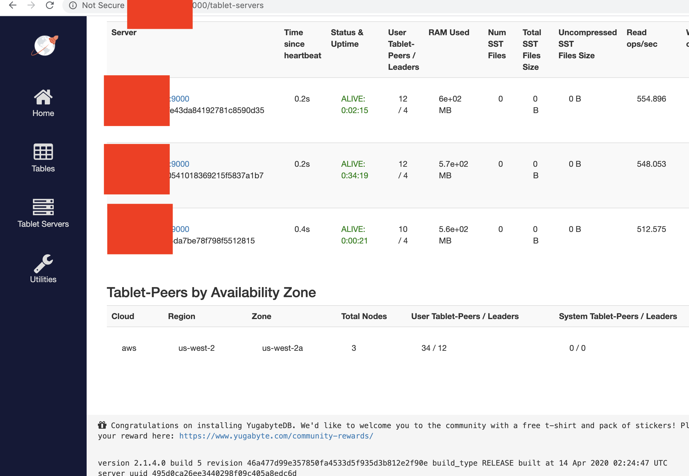Click the Read ops/sec column header
This screenshot has width=689, height=476.
click(x=642, y=38)
